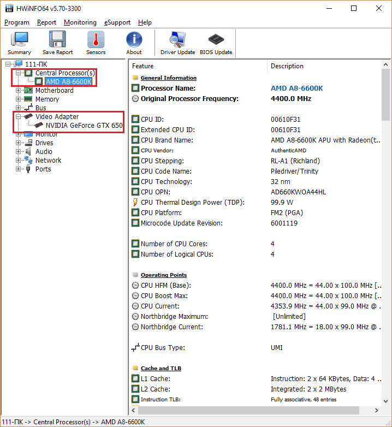Click the Audio speaker icon in tree
Image resolution: width=392 pixels, height=427 pixels.
[28, 151]
